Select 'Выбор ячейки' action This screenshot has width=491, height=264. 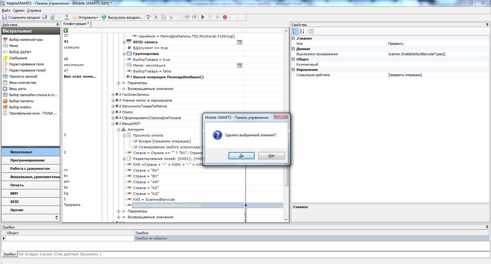coord(20,107)
